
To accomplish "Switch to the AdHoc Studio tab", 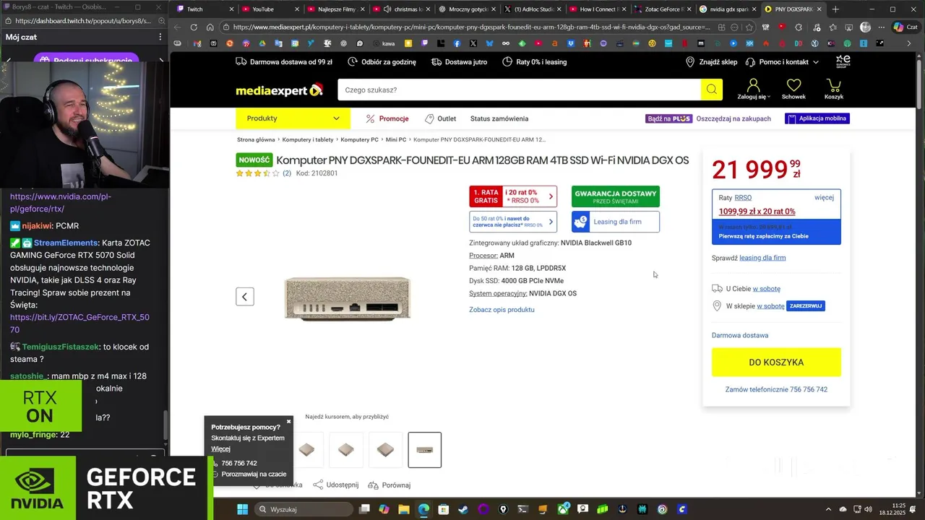I will (x=532, y=9).
